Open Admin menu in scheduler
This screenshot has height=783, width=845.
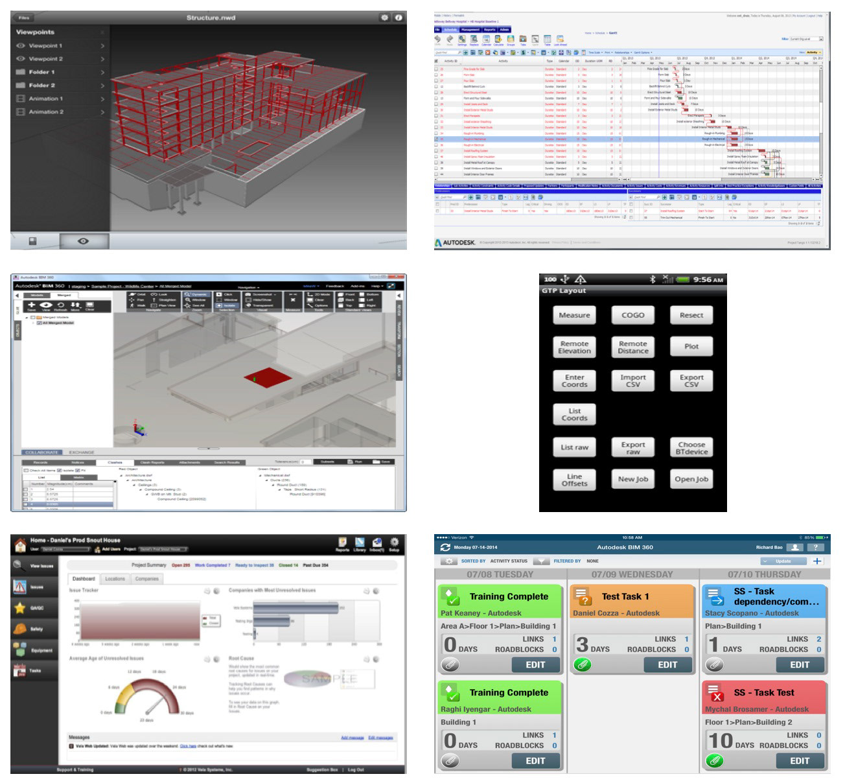coord(505,30)
